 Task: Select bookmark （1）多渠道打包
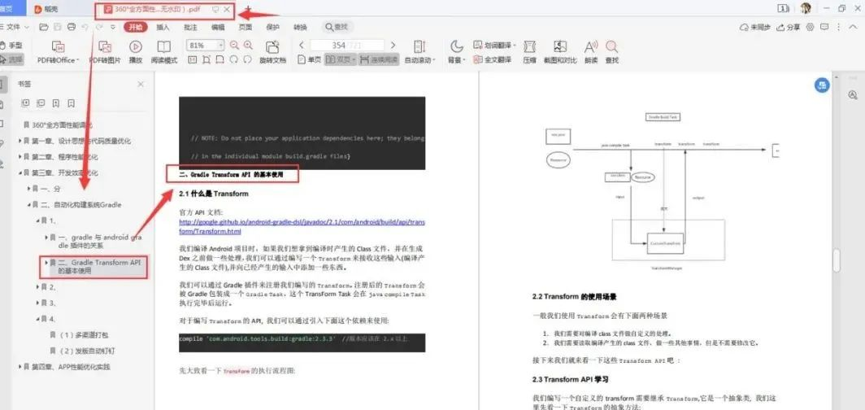[84, 335]
